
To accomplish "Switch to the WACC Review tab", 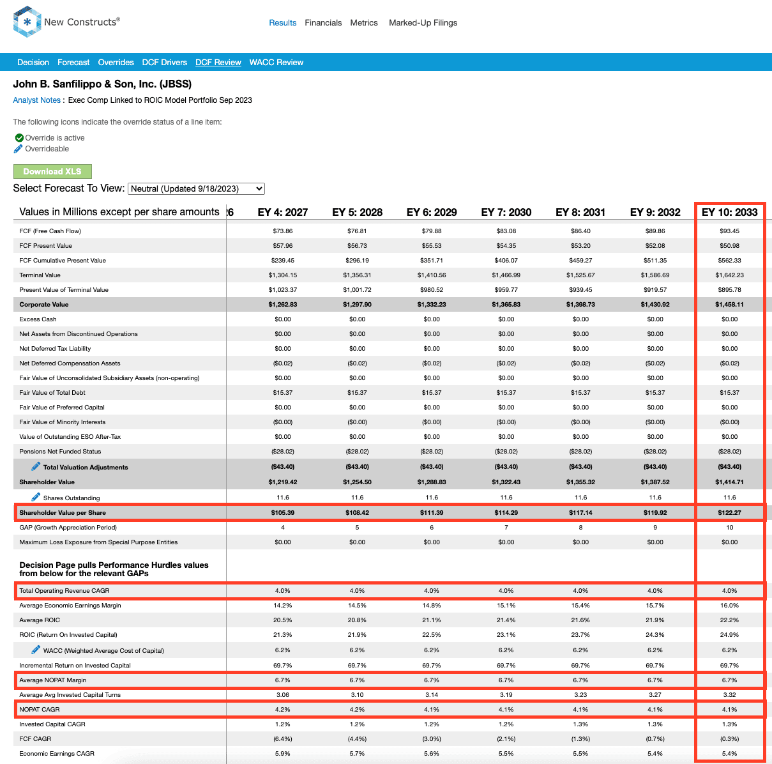I will click(x=276, y=62).
